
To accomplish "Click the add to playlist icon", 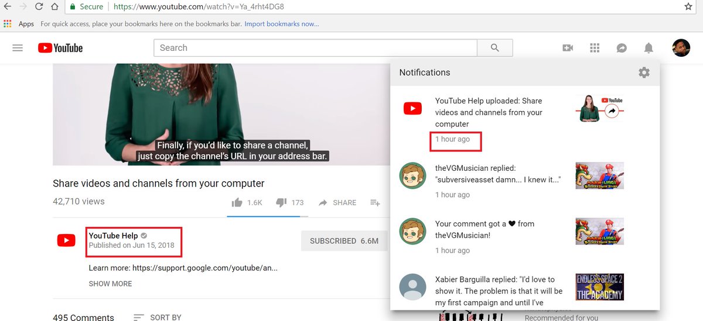I will tap(375, 202).
